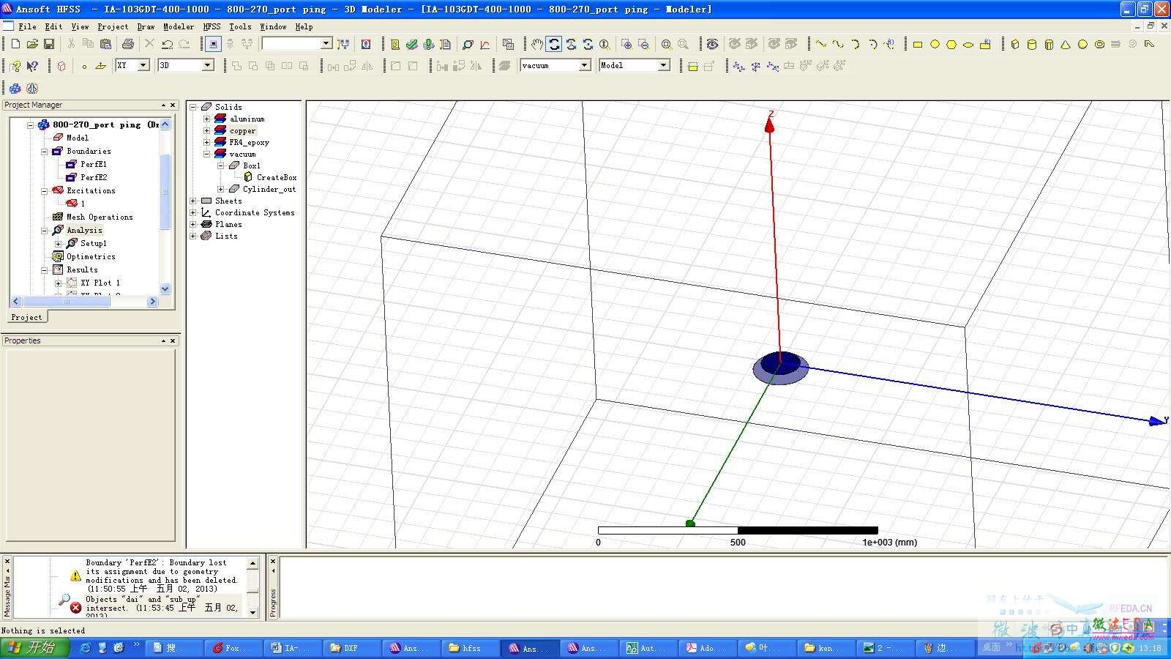
Task: Toggle the Properties panel pin arrow
Action: pos(163,341)
